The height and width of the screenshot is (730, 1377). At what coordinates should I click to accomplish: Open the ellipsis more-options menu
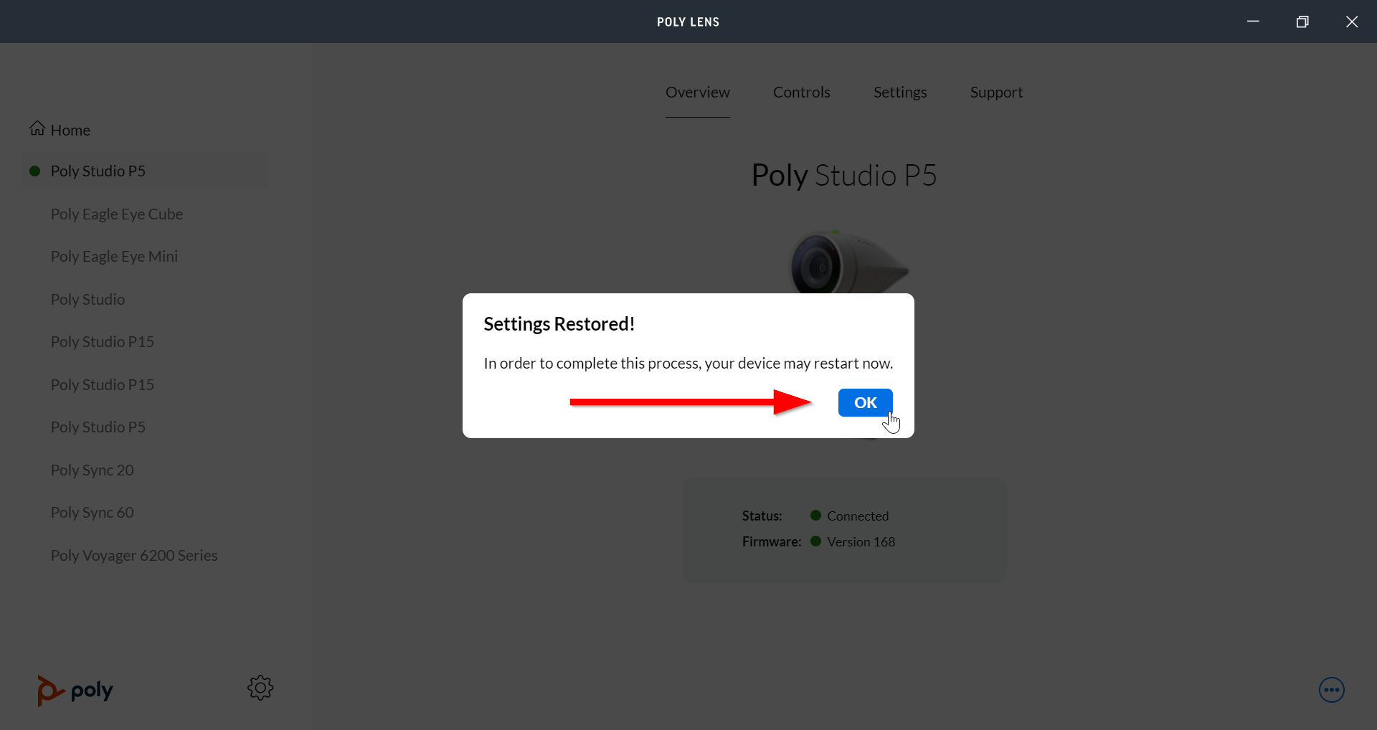pos(1331,690)
